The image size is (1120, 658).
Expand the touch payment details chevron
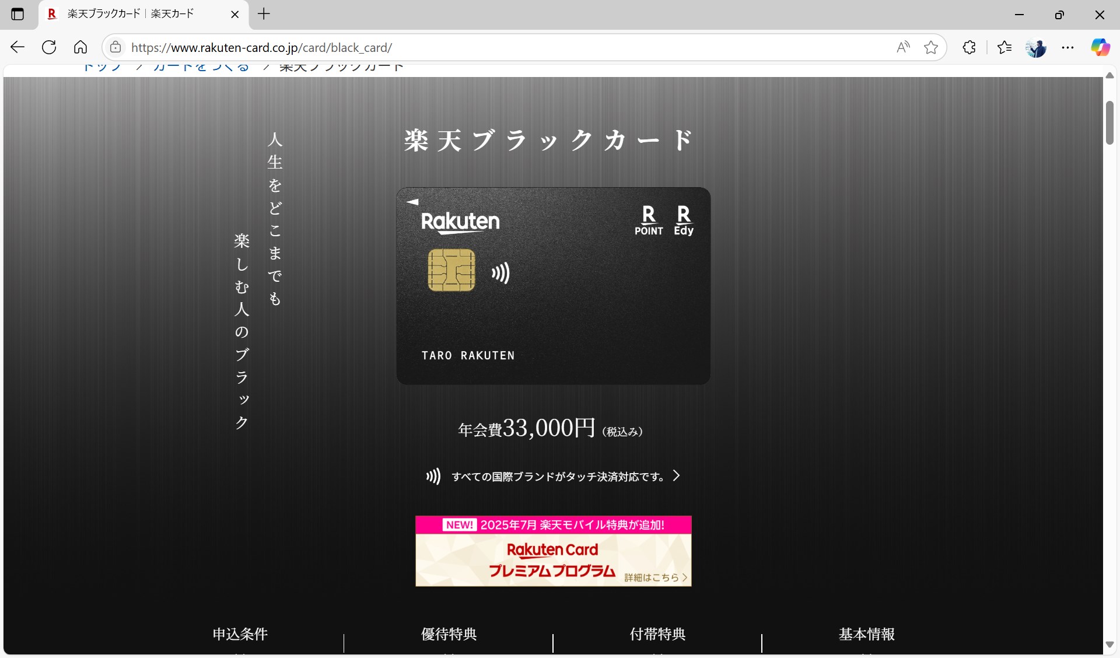click(677, 476)
